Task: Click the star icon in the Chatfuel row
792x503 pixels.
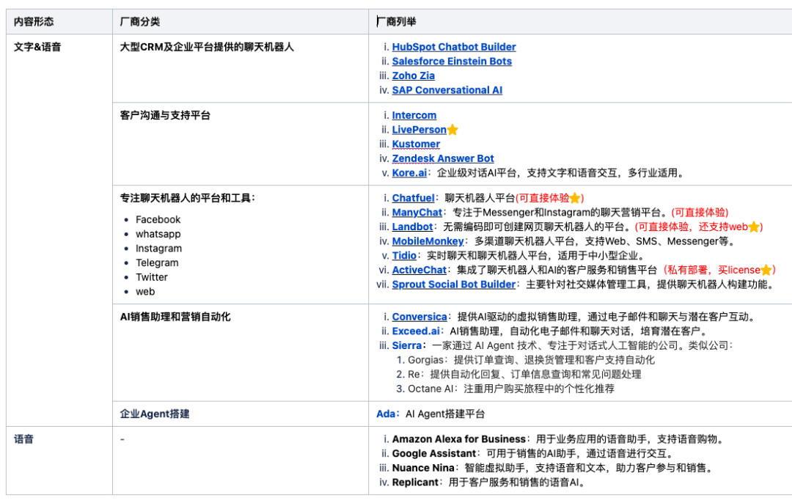Action: coord(575,198)
